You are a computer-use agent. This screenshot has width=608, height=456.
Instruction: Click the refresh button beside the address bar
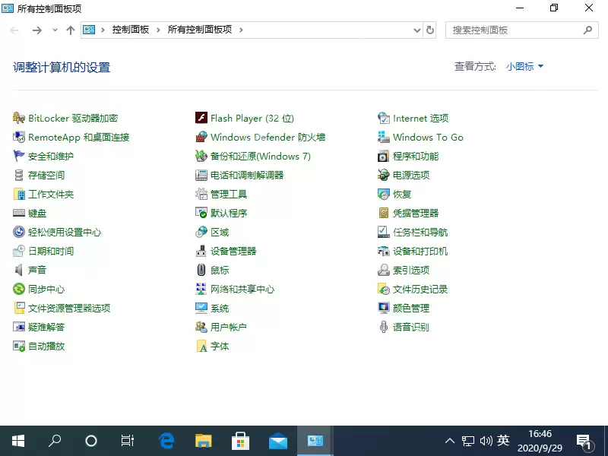click(x=430, y=30)
